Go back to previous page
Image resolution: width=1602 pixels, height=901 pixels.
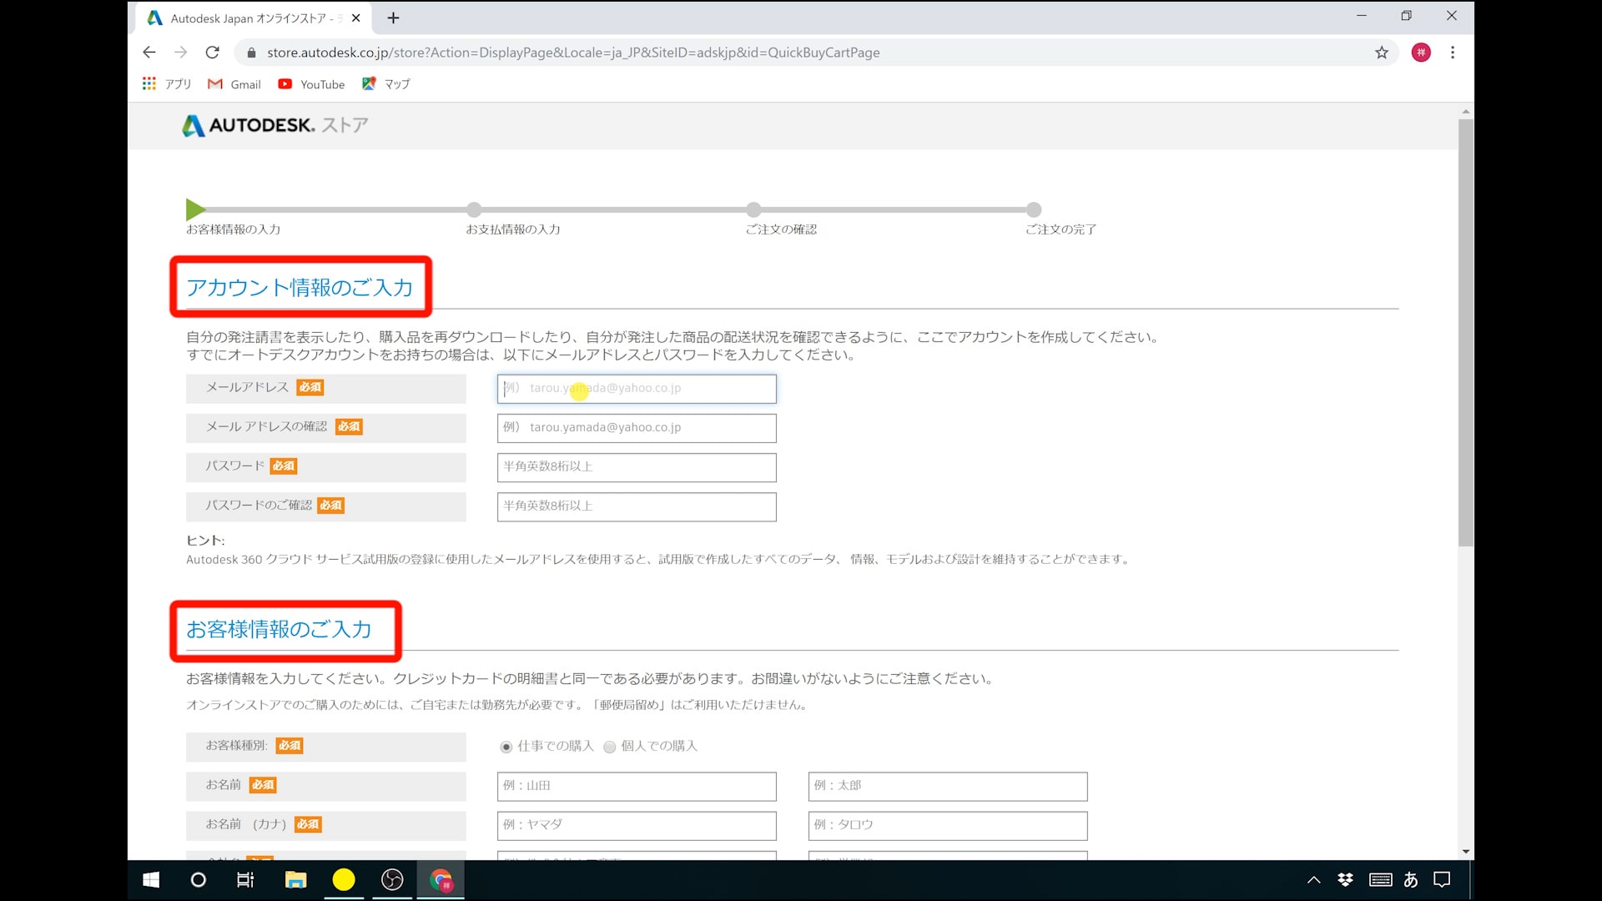[x=149, y=53]
